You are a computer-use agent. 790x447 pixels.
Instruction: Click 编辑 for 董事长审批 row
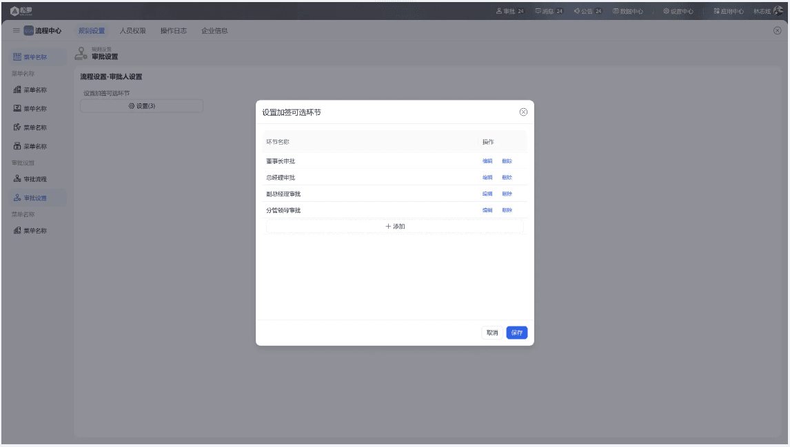pos(487,161)
